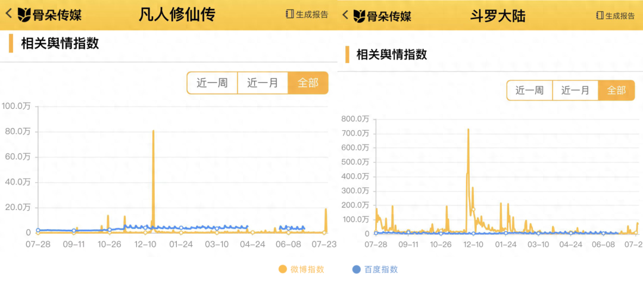Click the yellow 微博指数 legend dot

click(282, 270)
